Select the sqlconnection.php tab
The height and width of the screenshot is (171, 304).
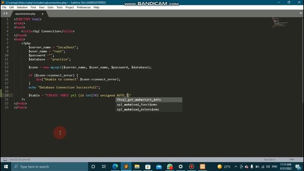(x=25, y=14)
